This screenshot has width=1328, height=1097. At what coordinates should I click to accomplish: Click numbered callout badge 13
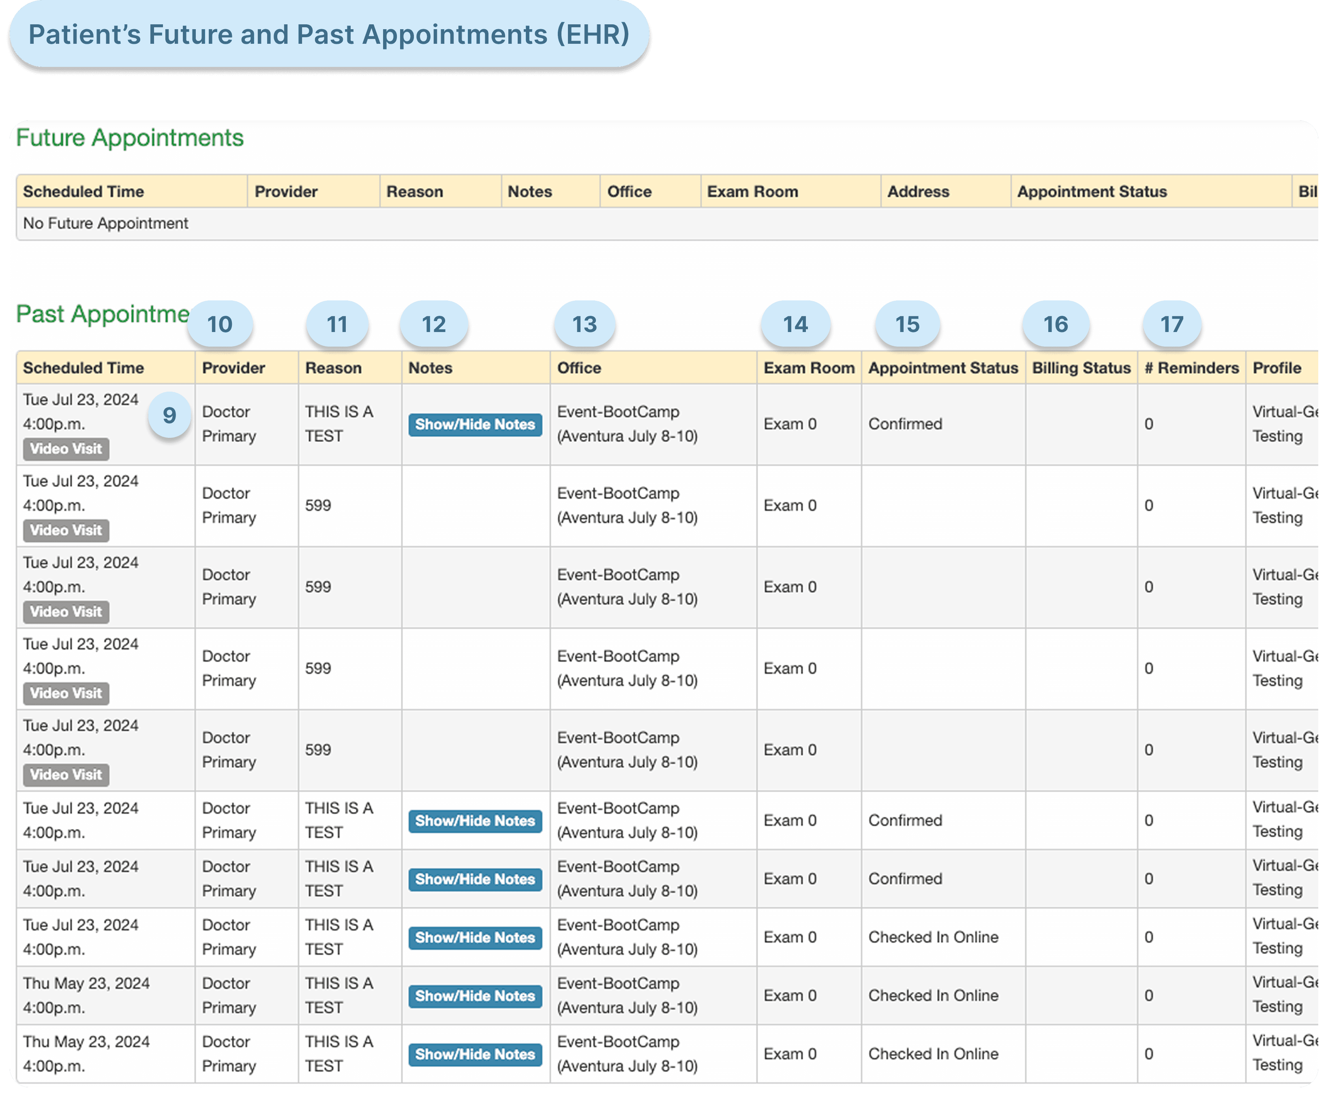click(585, 324)
